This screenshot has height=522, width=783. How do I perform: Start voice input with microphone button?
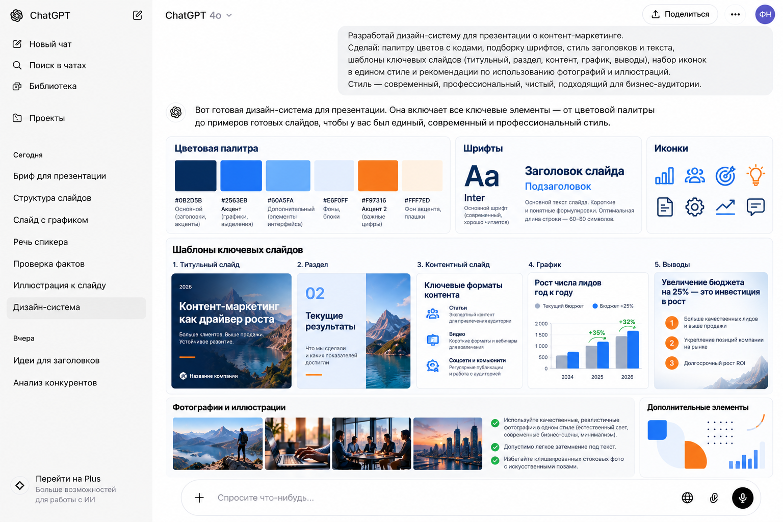coord(743,498)
